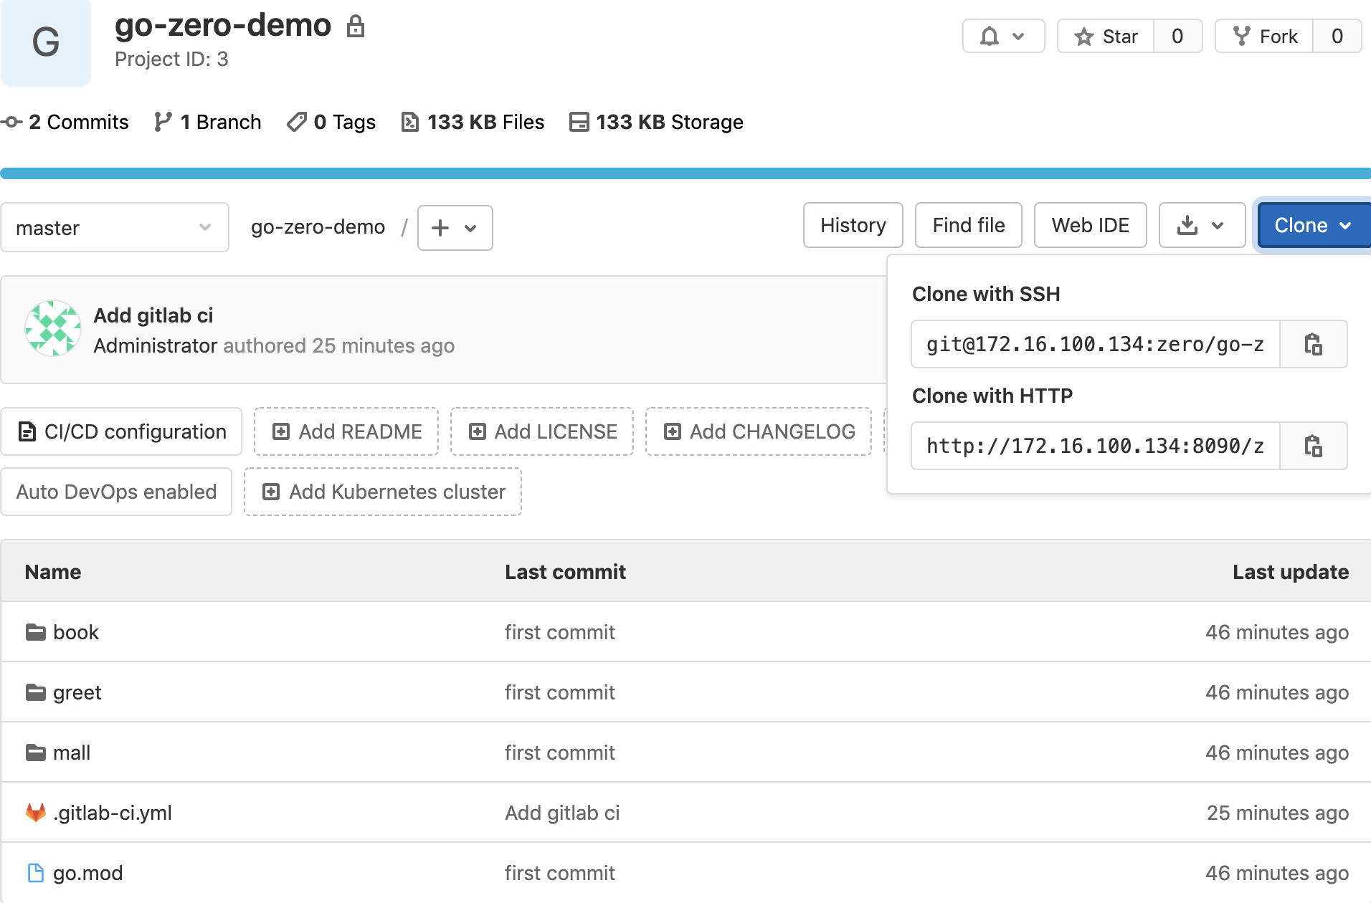The height and width of the screenshot is (903, 1371).
Task: Click the GitLab fox icon beside .gitlab-ci.yml
Action: (36, 812)
